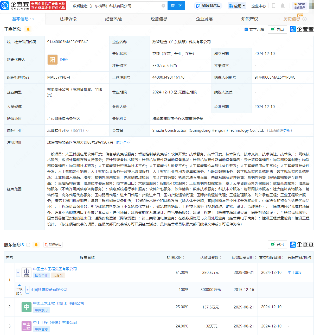
Task: Select the MAE5YYPB-4 organization code
Action: 59,77
